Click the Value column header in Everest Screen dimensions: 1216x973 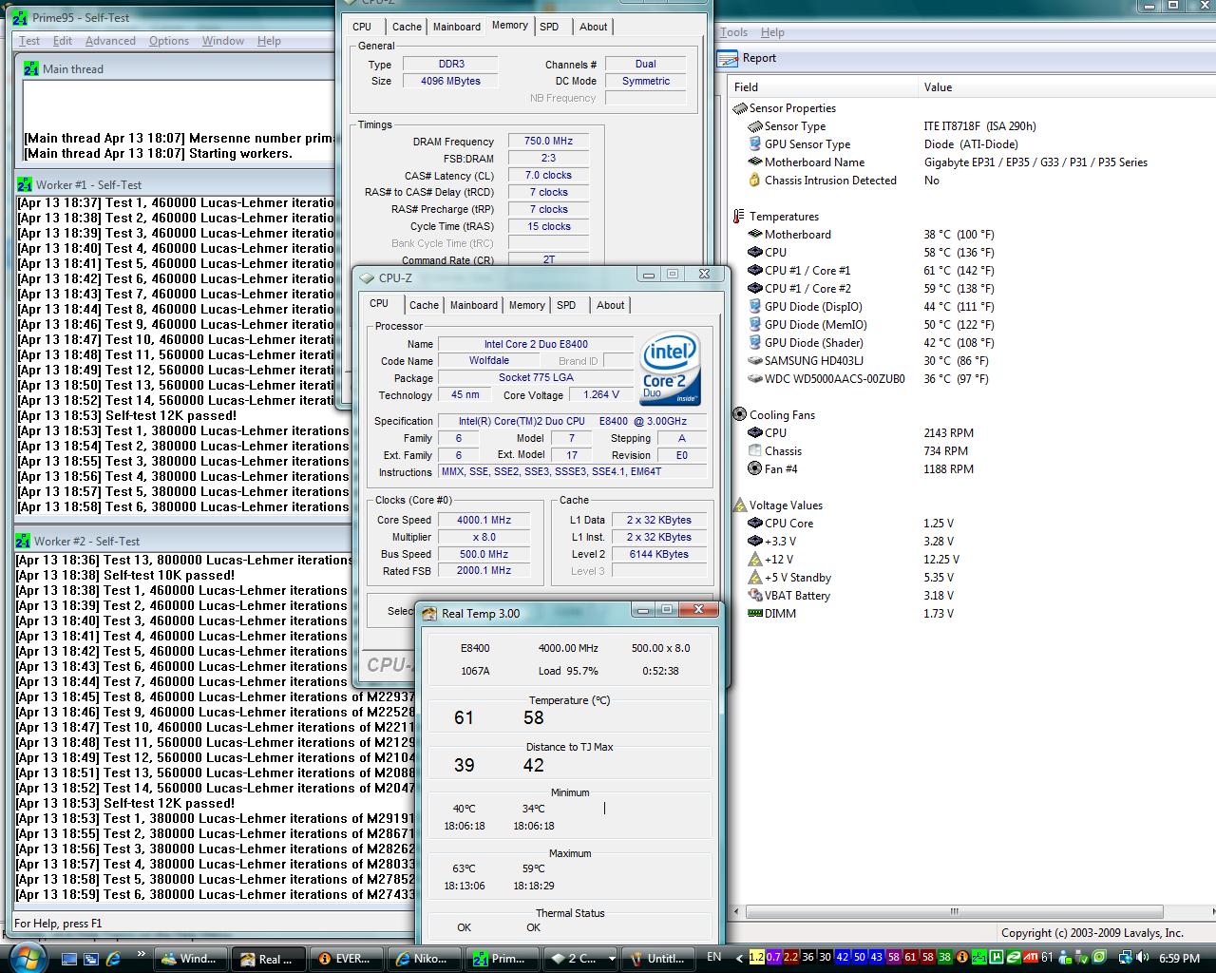point(1067,87)
